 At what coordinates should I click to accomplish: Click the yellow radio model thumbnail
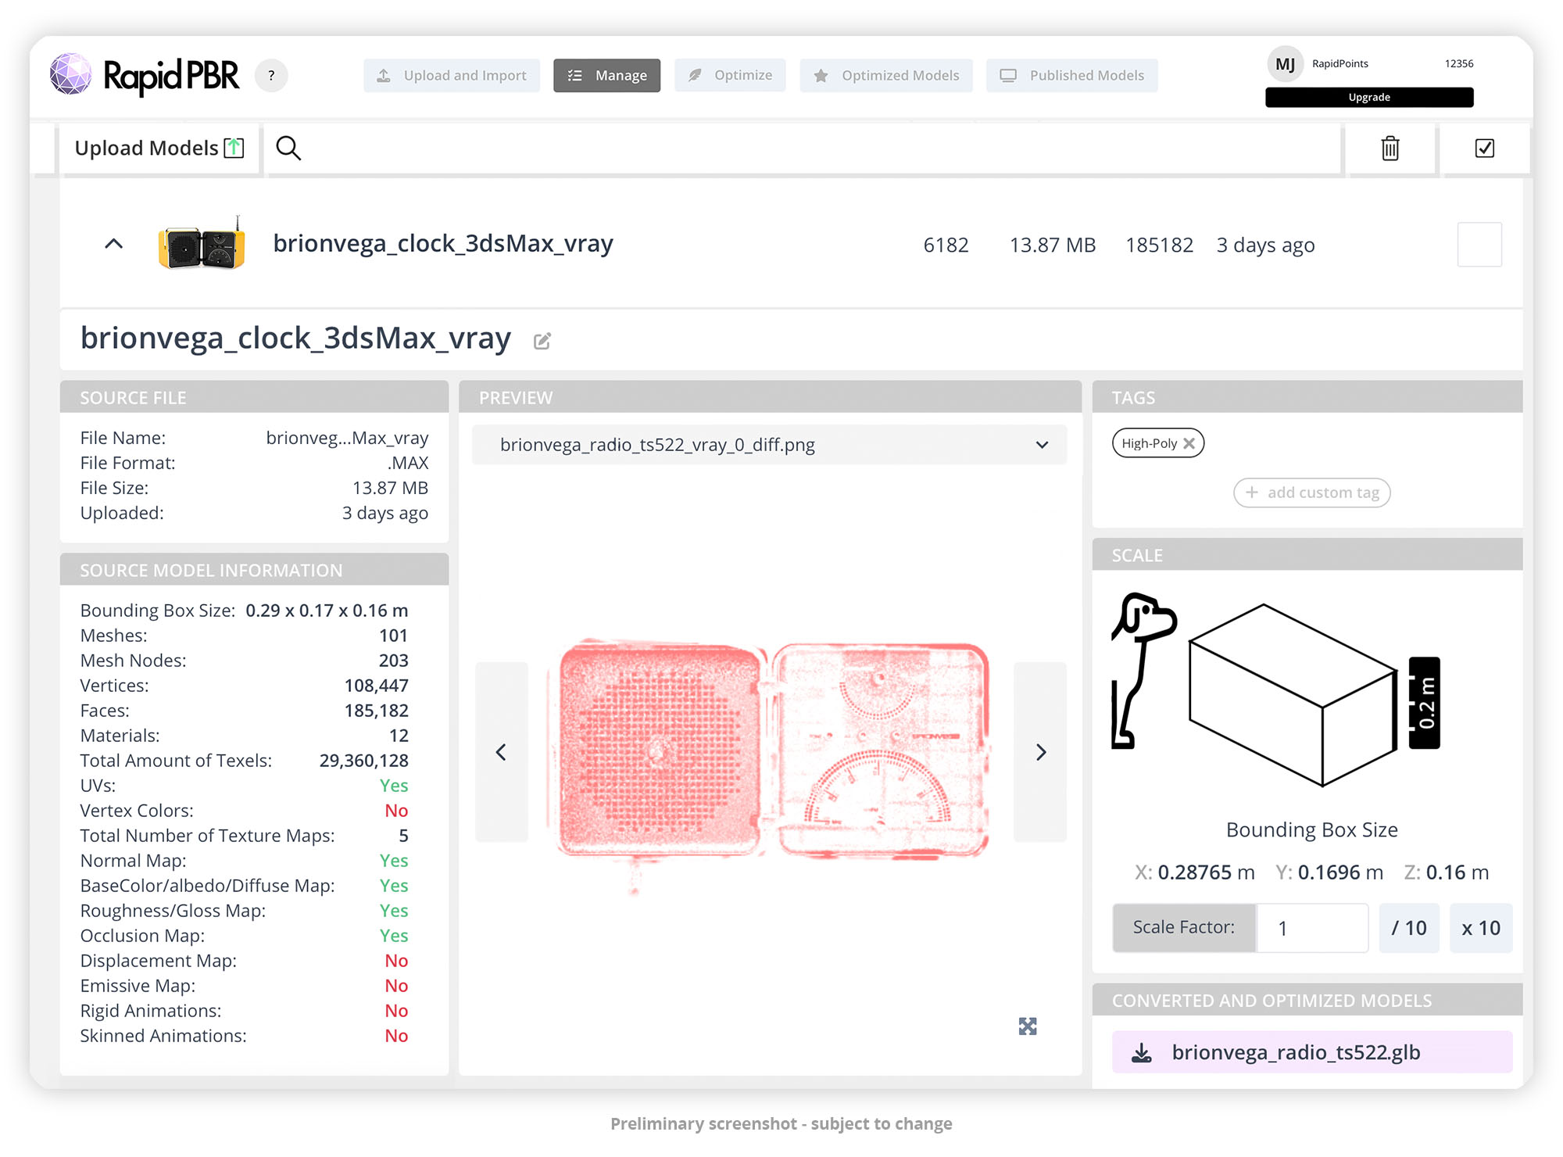(x=202, y=243)
